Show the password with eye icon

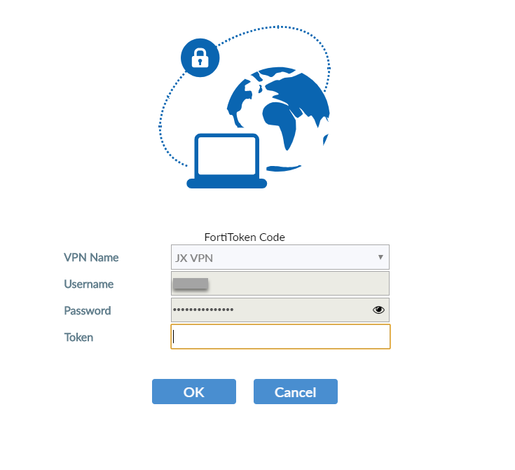(x=378, y=310)
